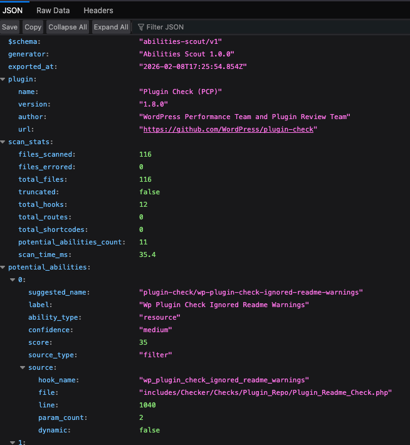This screenshot has height=445, width=410.
Task: Switch to the Raw Data tab
Action: click(x=53, y=11)
